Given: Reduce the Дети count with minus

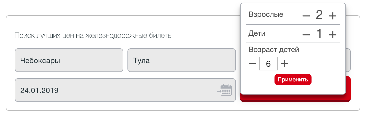Looking at the screenshot, I should tap(306, 35).
